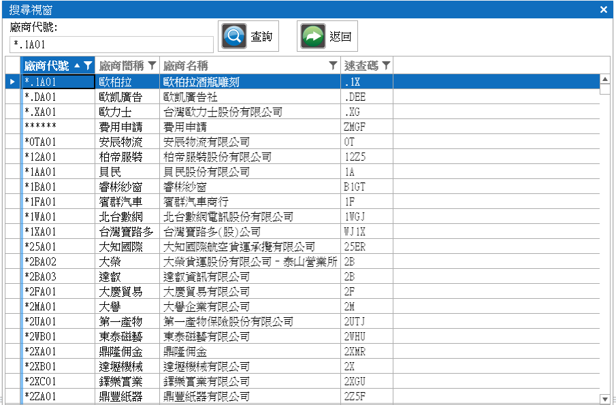Click 柏帝服裝 short name cell
Viewport: 616px width, 405px height.
click(x=127, y=157)
